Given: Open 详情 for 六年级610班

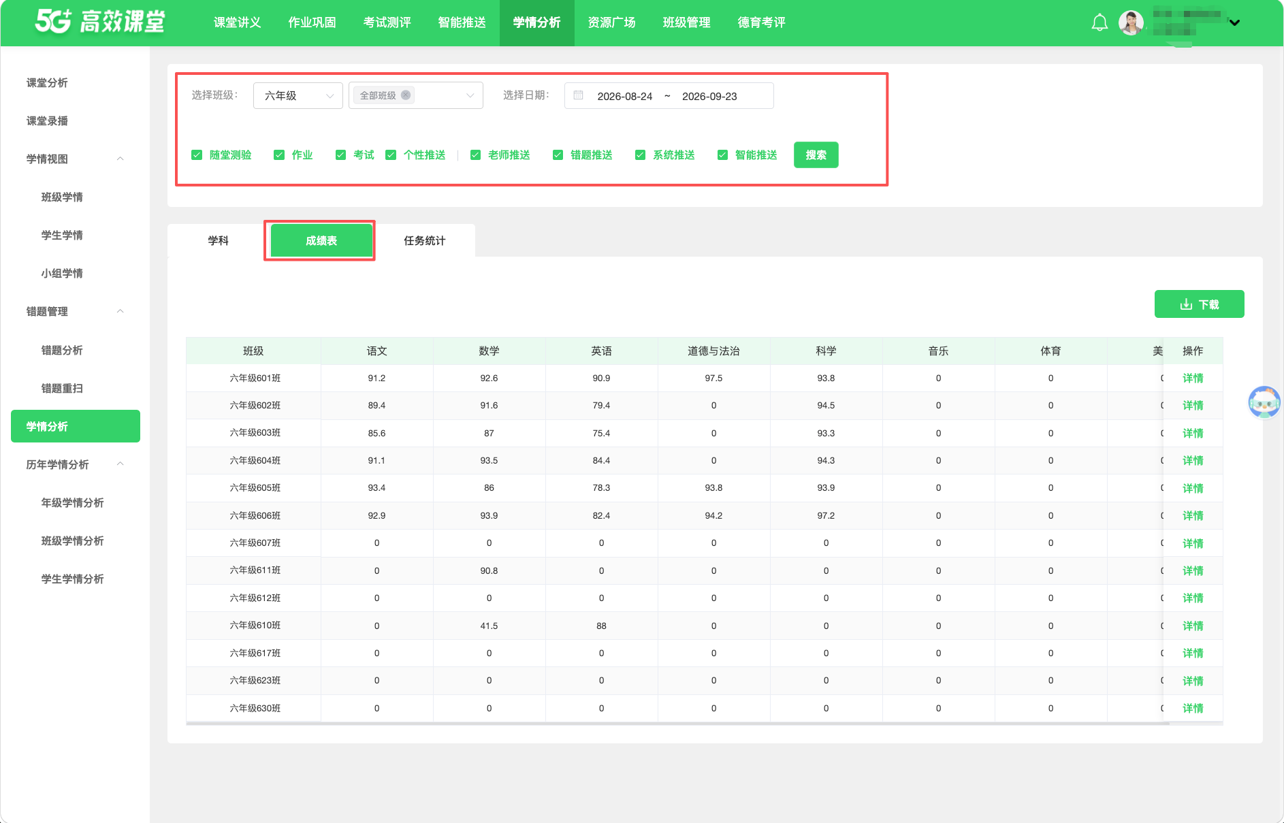Looking at the screenshot, I should [1193, 626].
